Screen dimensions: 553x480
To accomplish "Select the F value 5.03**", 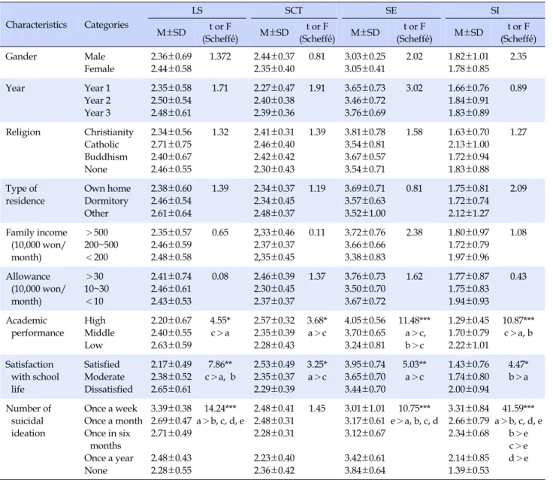I will tap(415, 364).
